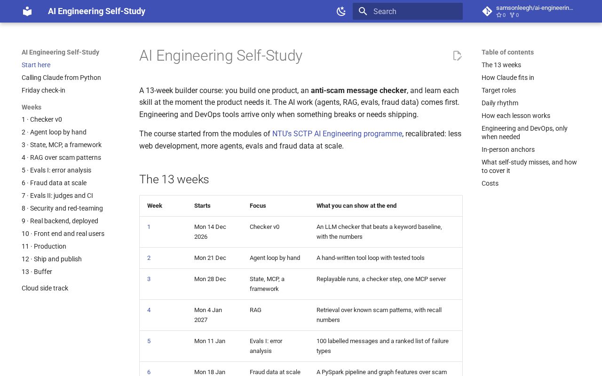Open week 5 · Evals I: error analysis

(56, 170)
